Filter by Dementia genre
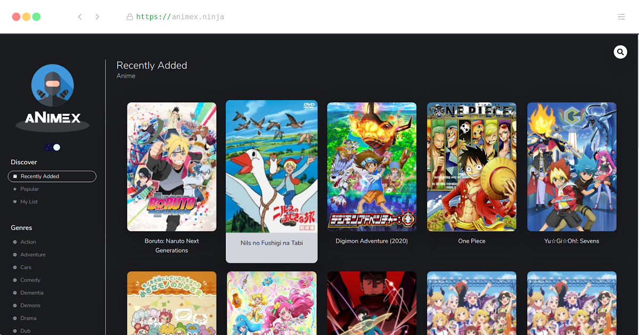Screen dimensions: 639x335 click(32, 293)
